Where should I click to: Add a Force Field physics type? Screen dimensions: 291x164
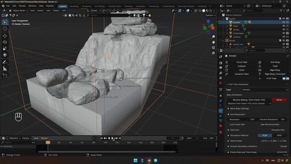point(241,62)
